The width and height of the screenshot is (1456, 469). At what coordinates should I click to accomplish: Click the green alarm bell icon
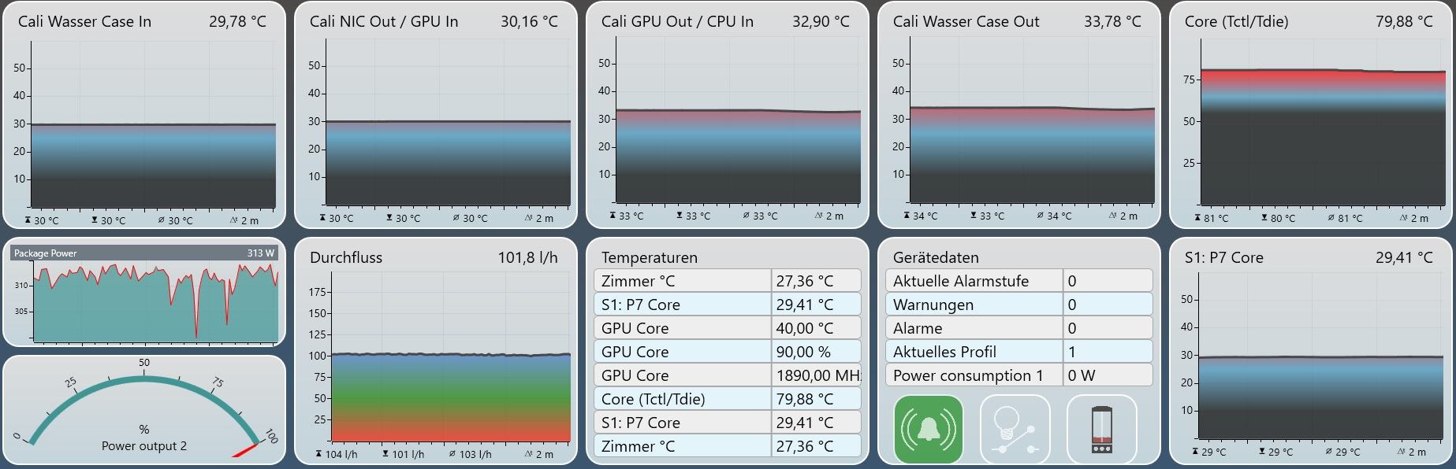click(x=929, y=429)
